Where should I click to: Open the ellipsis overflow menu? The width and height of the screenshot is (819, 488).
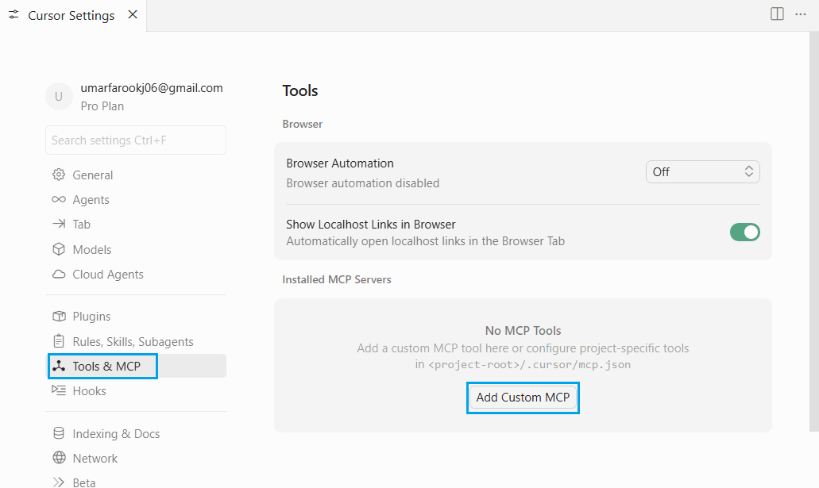click(801, 13)
